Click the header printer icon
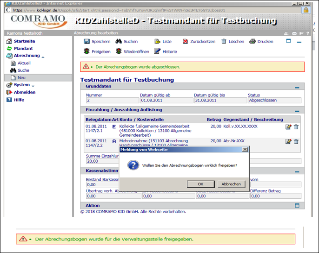The width and height of the screenshot is (319, 253). point(286,33)
